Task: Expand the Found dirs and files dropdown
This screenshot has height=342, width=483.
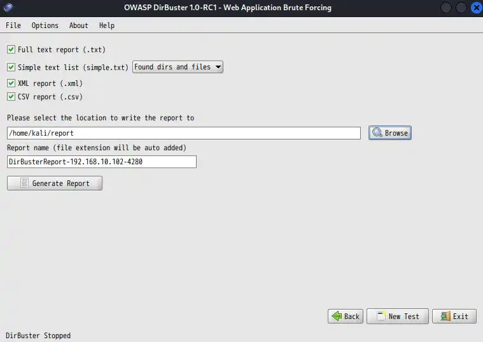Action: coord(178,67)
